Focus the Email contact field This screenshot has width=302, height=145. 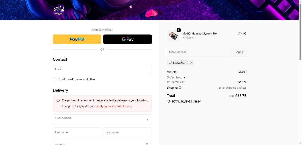coord(102,69)
